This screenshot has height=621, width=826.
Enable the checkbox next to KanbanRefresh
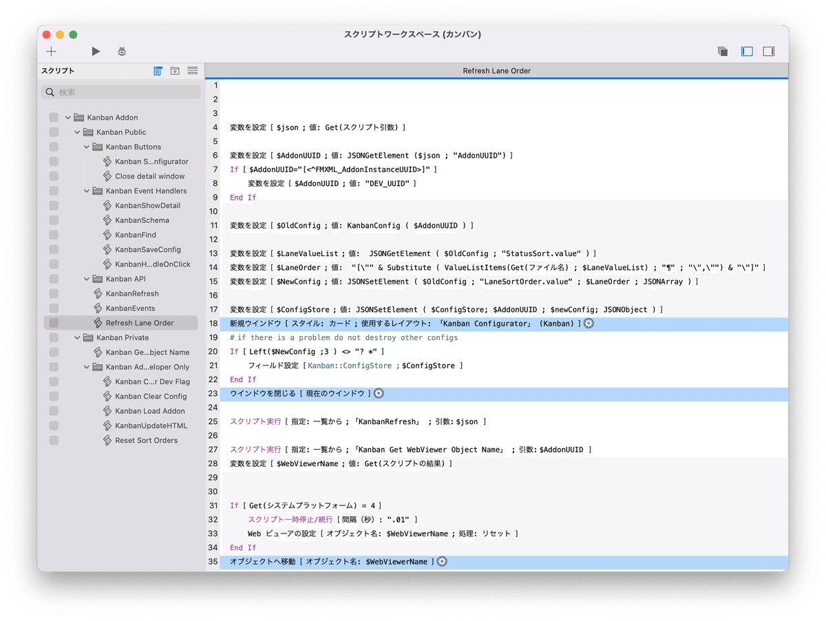53,293
